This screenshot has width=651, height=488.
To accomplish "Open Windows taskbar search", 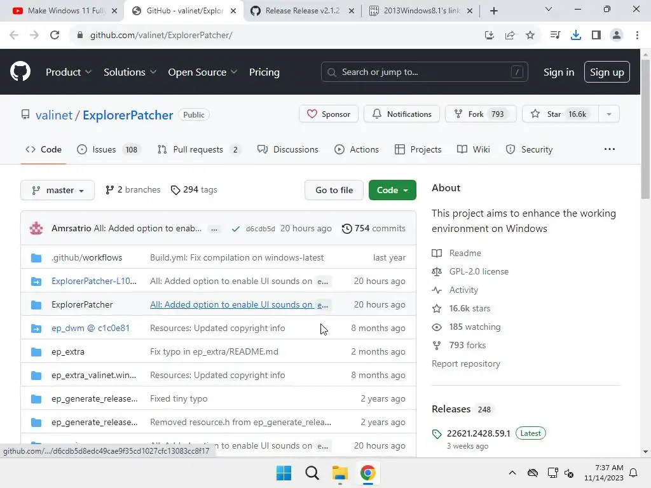I will (312, 473).
